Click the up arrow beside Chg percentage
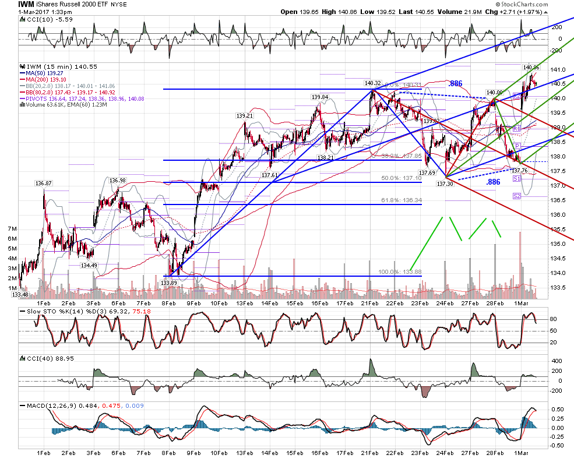 click(546, 12)
